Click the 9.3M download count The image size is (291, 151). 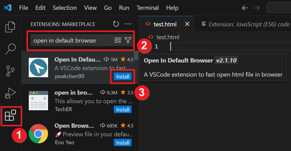click(109, 92)
